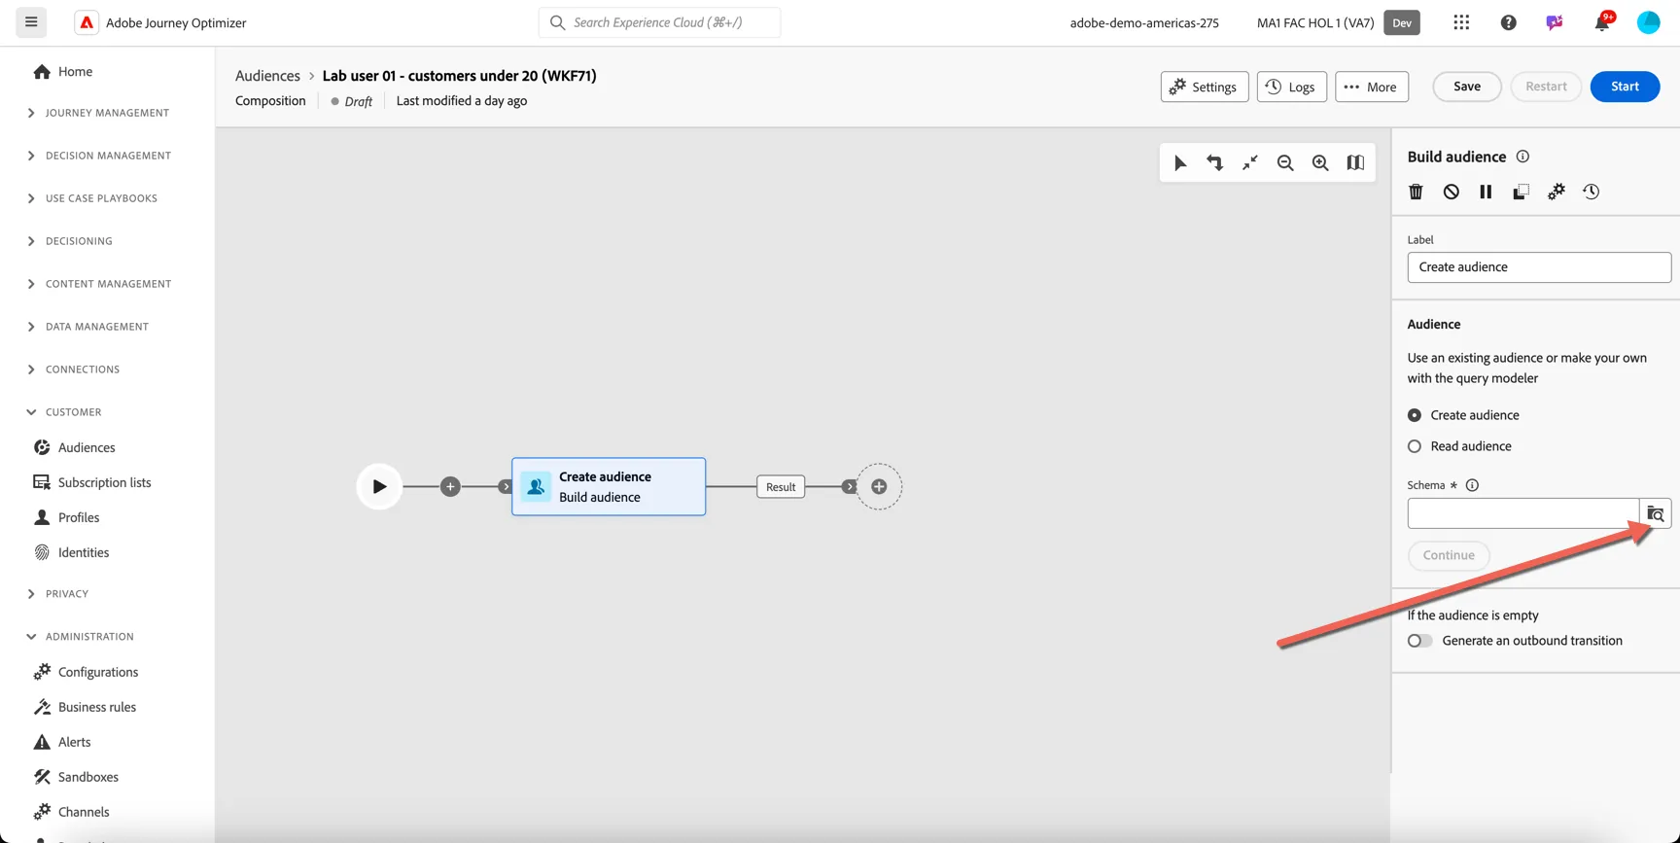
Task: Collapse the Customer section
Action: tap(64, 412)
